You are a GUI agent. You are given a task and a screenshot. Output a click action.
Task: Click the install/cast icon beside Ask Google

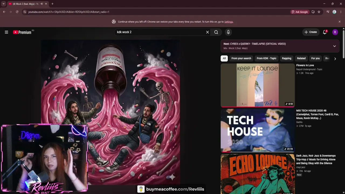click(313, 12)
